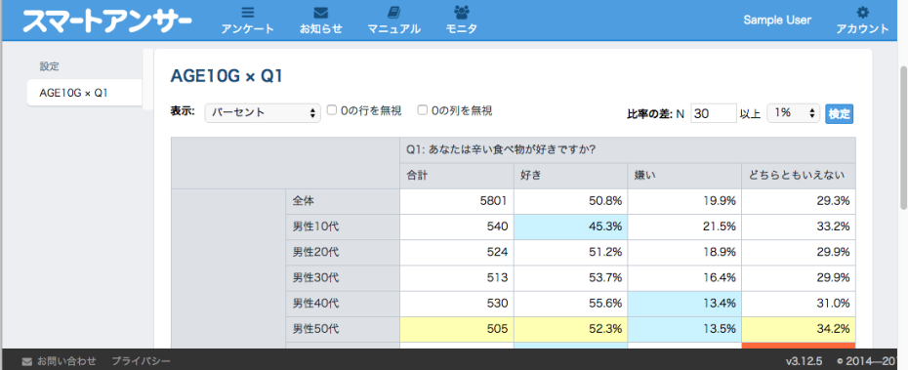Click the vertical page scrollbar

click(903, 138)
